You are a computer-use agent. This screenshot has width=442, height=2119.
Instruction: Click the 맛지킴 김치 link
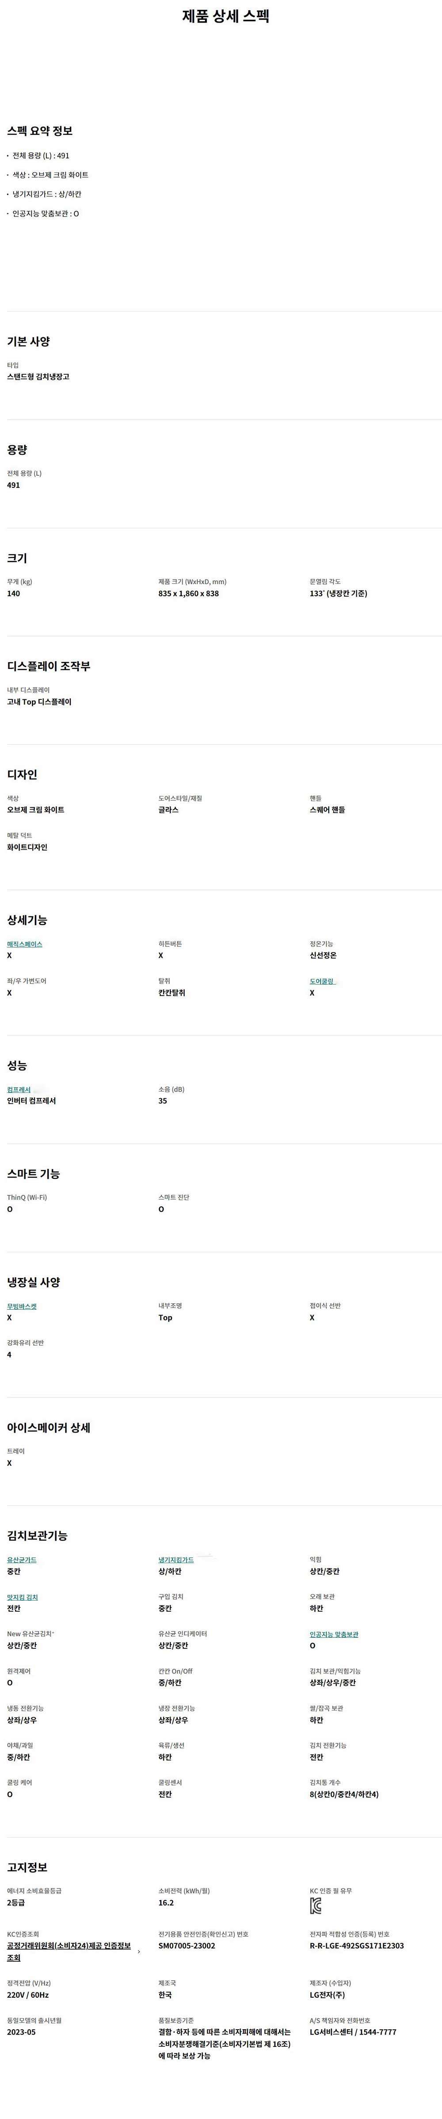(x=22, y=1597)
